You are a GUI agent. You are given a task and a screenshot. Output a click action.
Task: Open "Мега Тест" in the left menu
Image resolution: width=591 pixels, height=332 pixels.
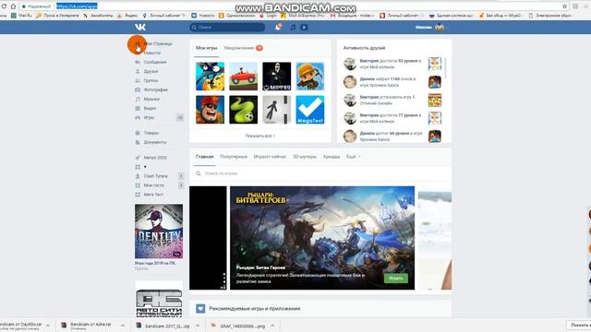pyautogui.click(x=153, y=195)
